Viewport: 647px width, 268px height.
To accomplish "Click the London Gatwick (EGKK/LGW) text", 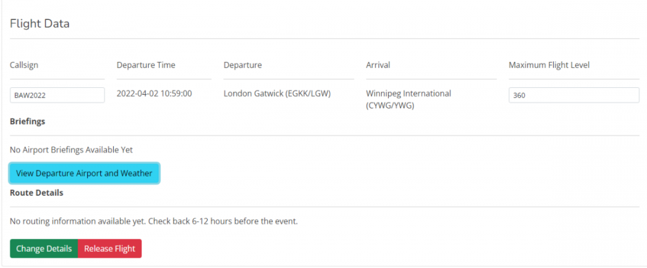I will coord(277,94).
